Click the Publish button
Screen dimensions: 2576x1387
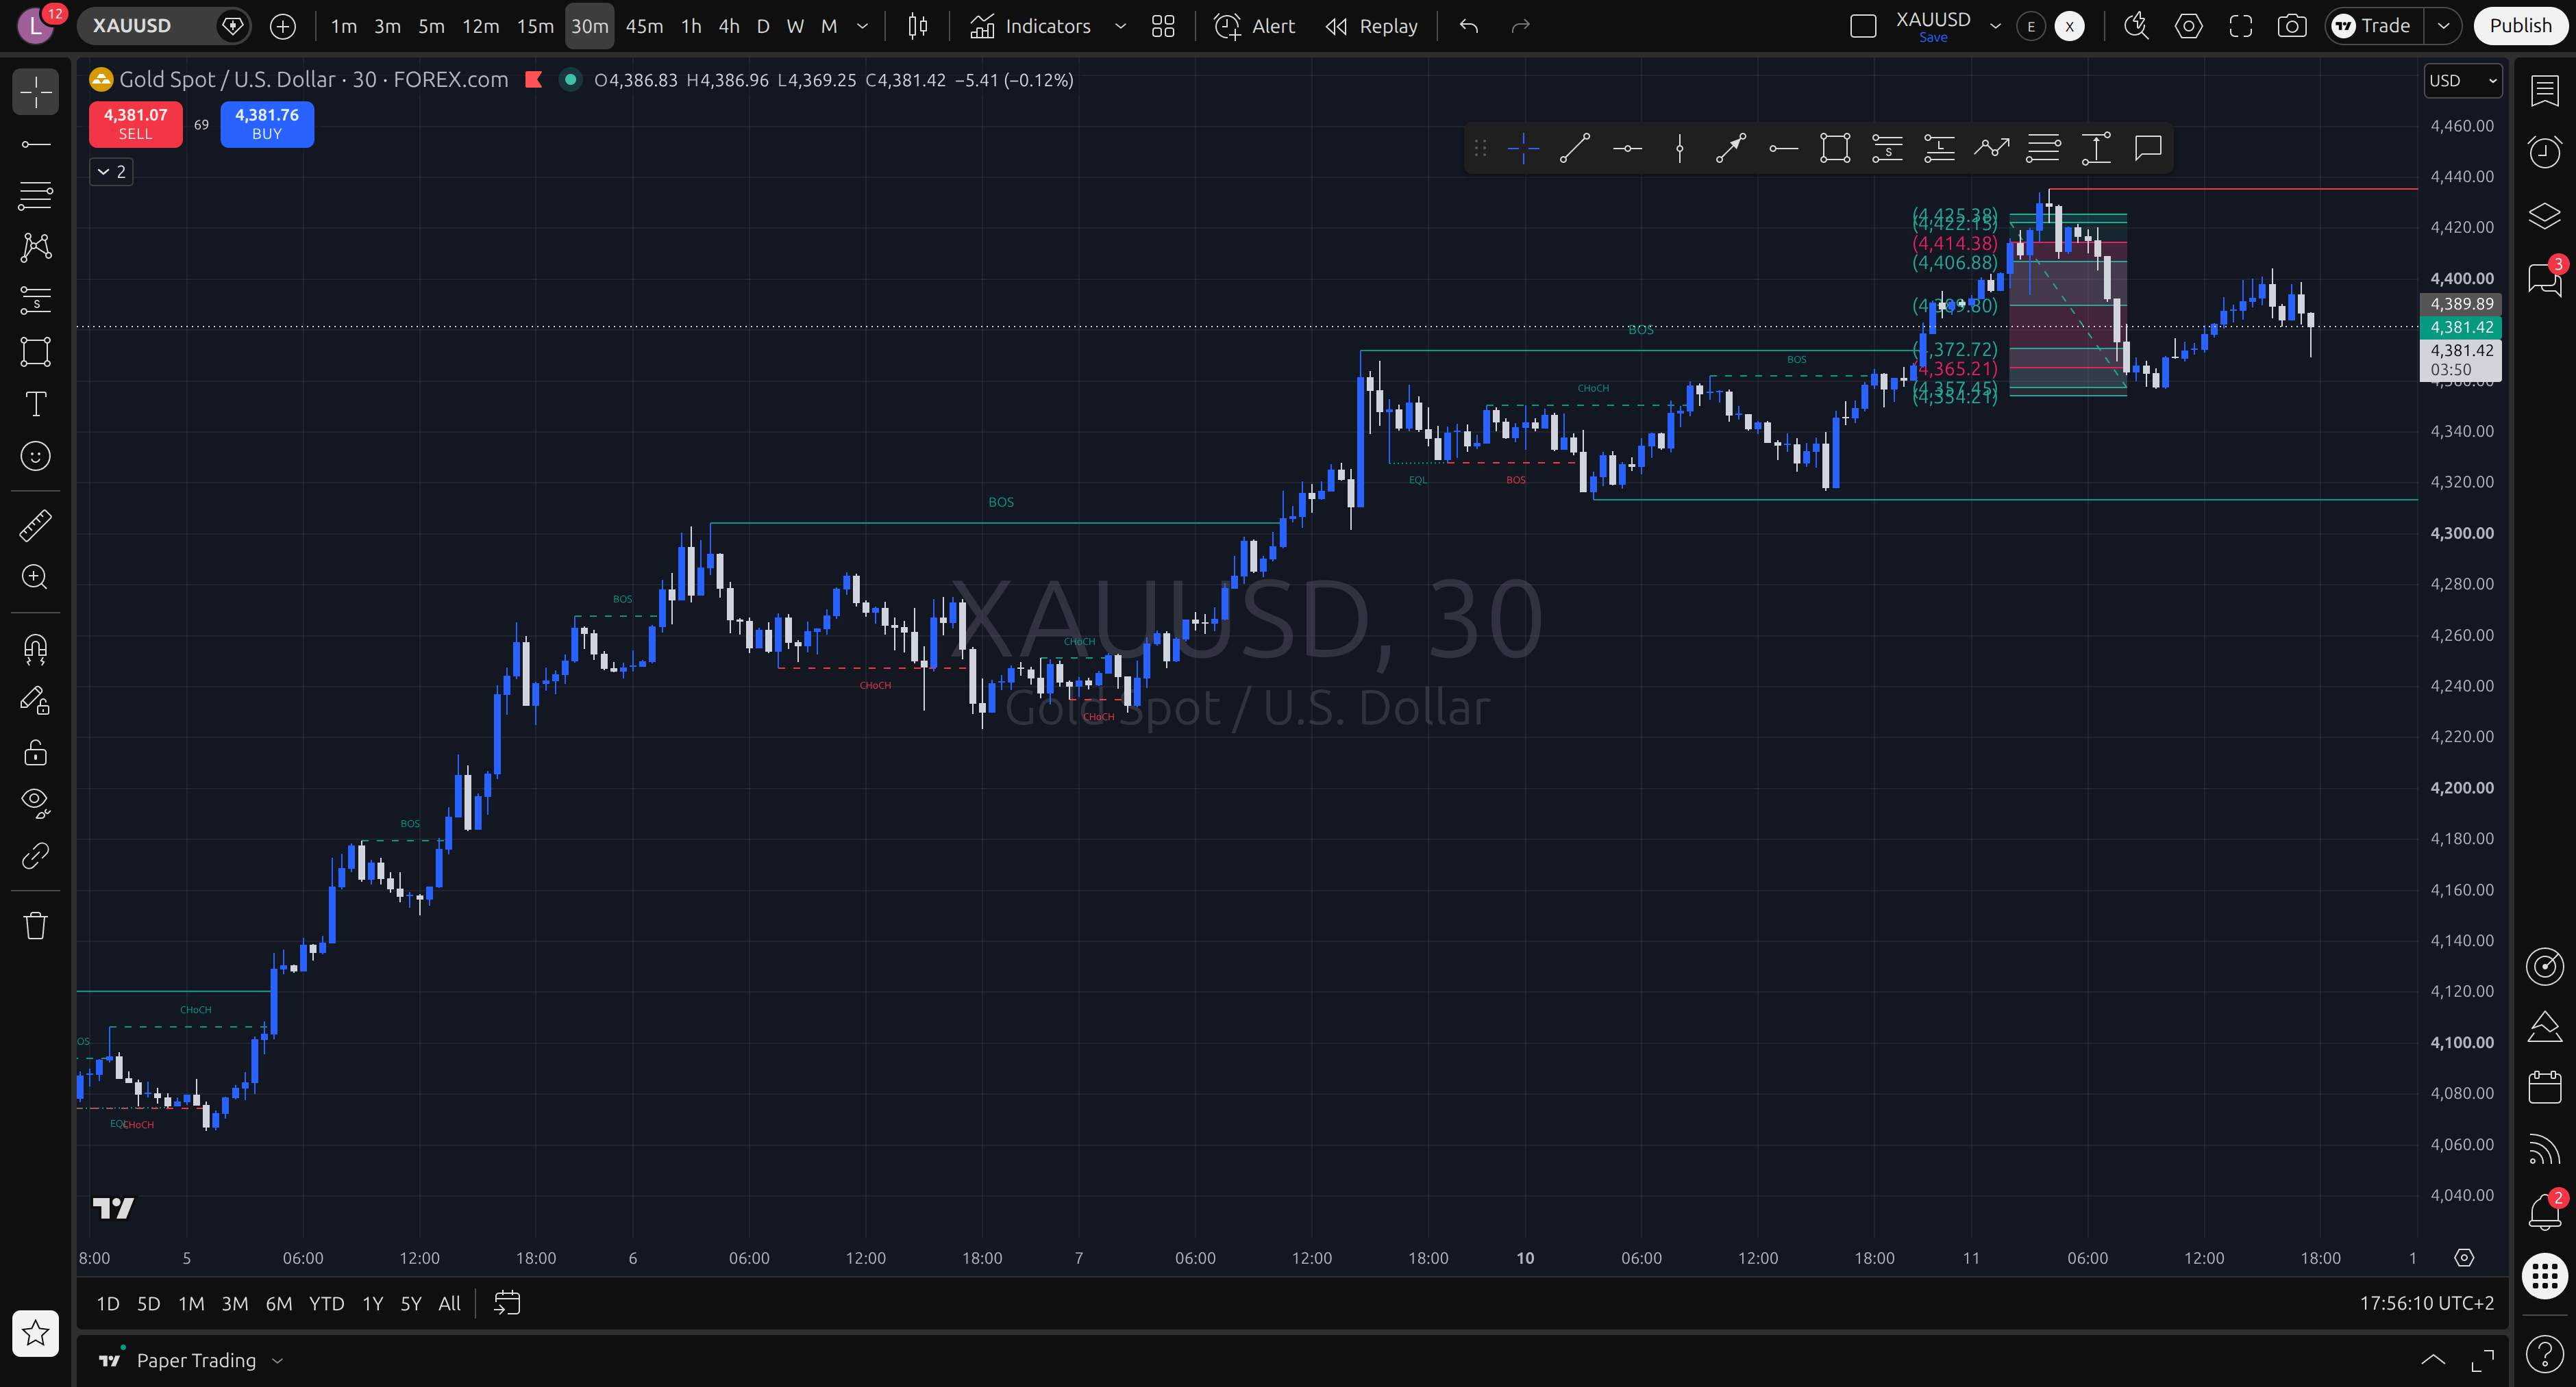coord(2520,26)
